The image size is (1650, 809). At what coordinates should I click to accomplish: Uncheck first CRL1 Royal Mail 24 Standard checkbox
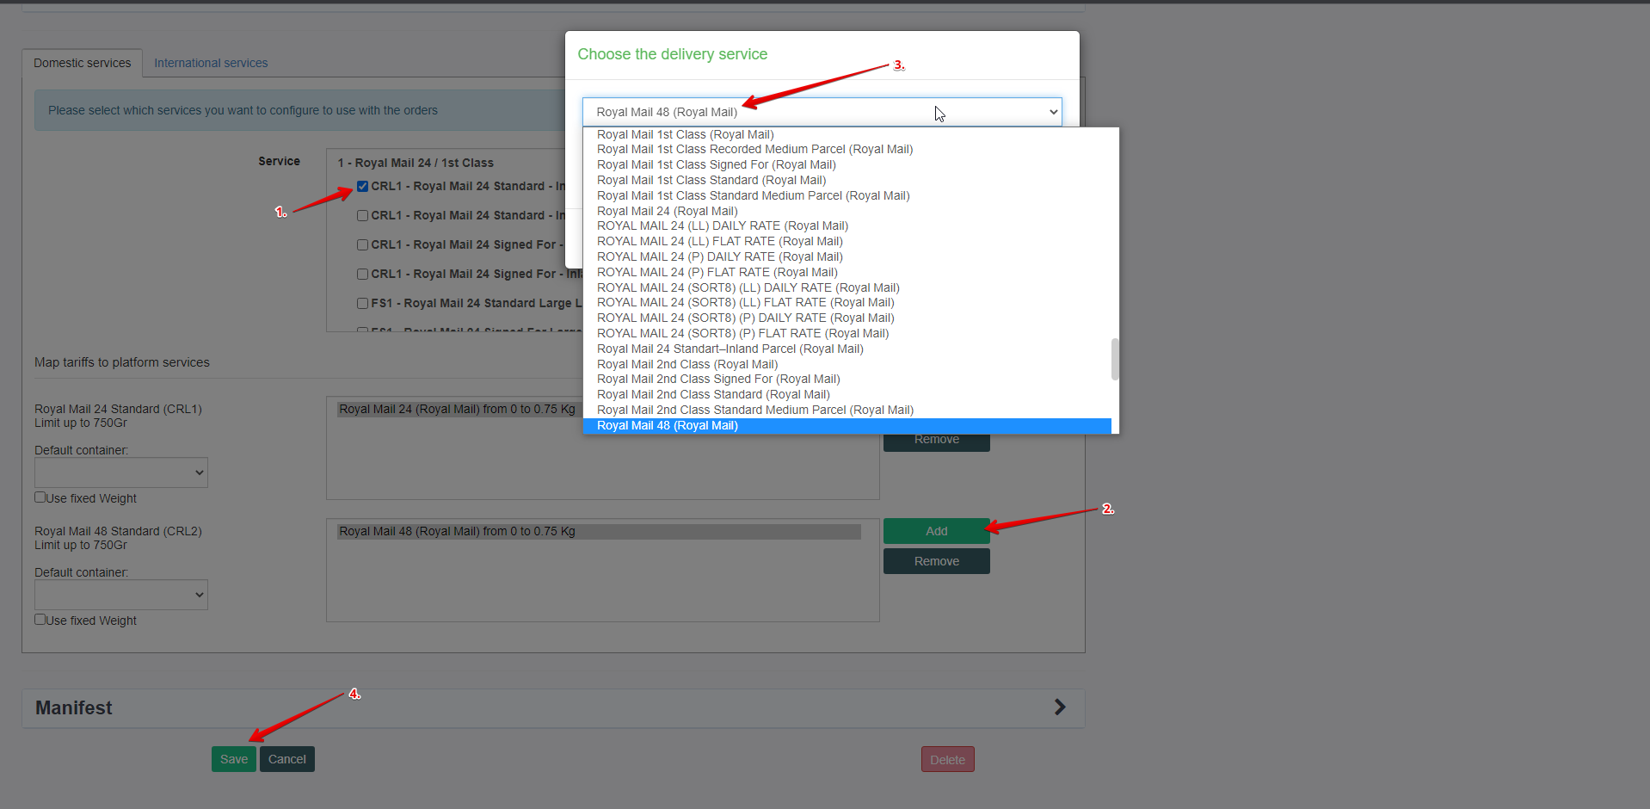362,186
